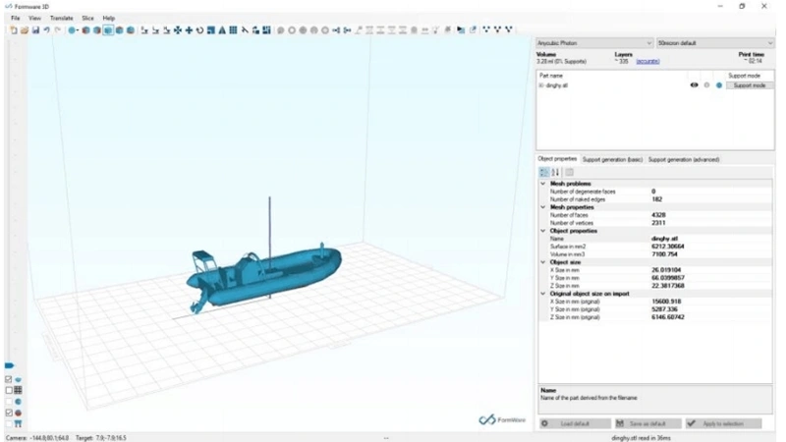Toggle the grid display checkbox

(9, 390)
